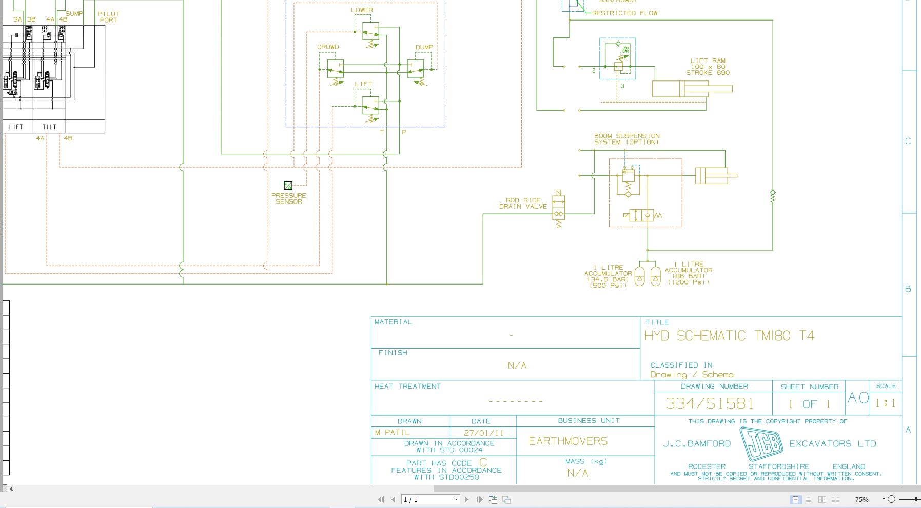Enable continuous page scrolling layout
Screen dimensions: 921x508
(x=809, y=499)
